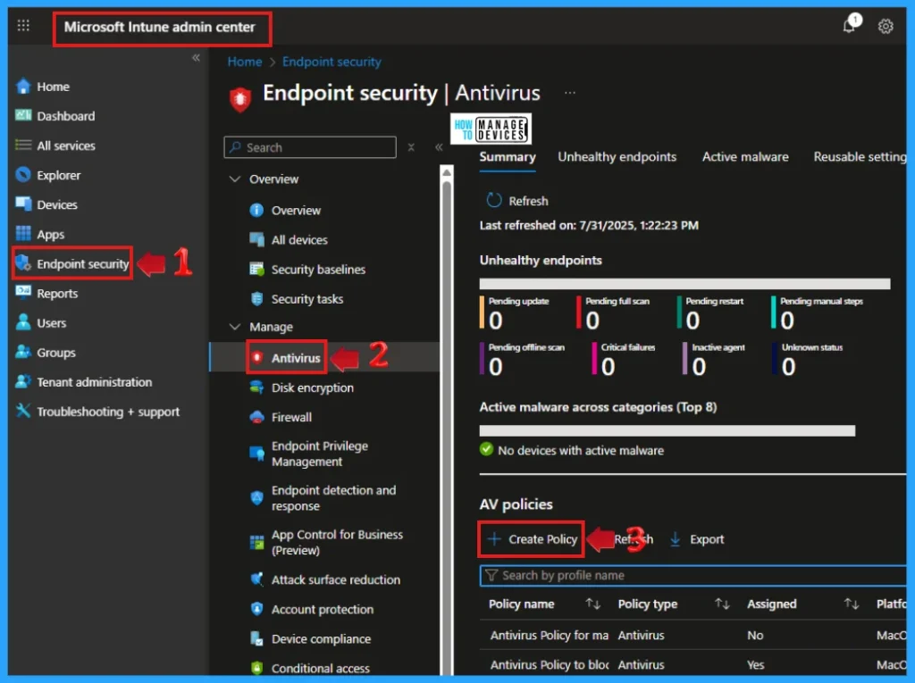Open 'Antivirus Policy to bloc' row

coord(549,665)
